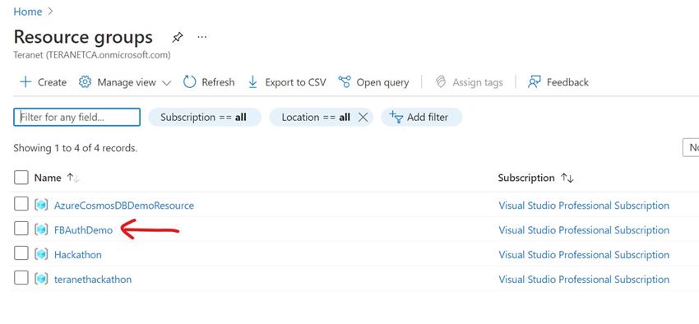Open the FBAuthDemo resource group

pyautogui.click(x=83, y=230)
